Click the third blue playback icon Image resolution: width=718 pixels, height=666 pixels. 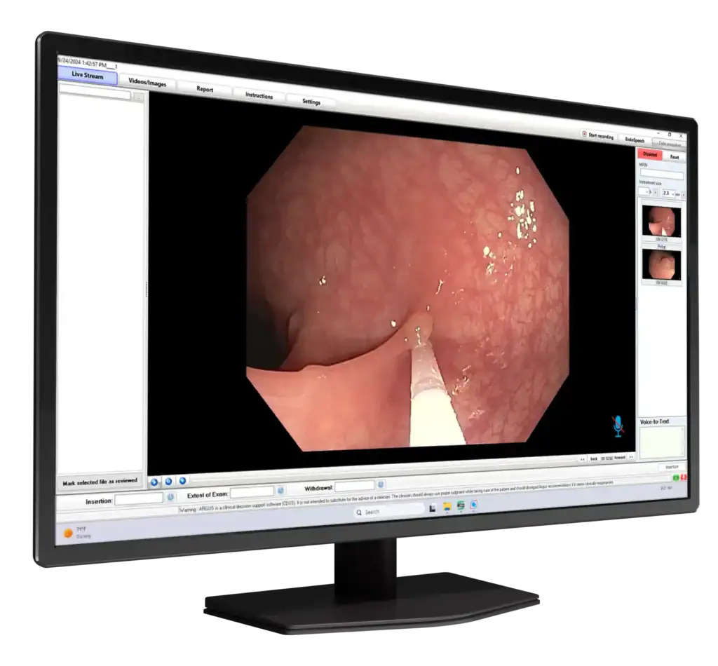[182, 481]
